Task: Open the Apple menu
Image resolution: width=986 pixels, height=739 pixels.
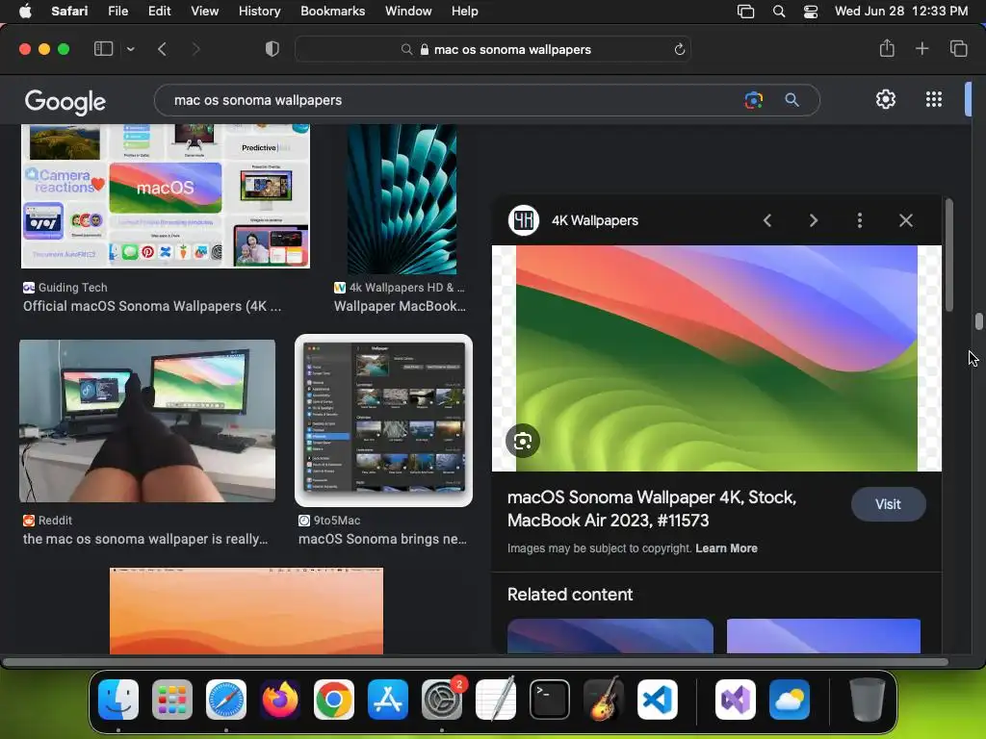Action: 25,12
